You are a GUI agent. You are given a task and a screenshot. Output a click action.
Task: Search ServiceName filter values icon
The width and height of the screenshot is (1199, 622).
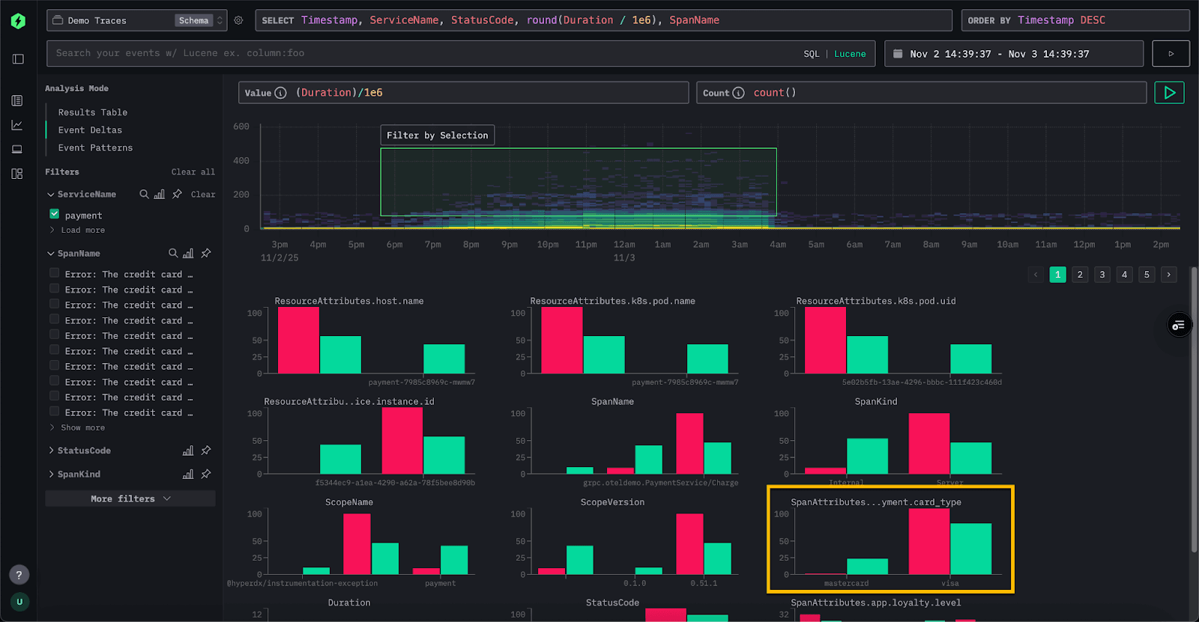(x=144, y=194)
